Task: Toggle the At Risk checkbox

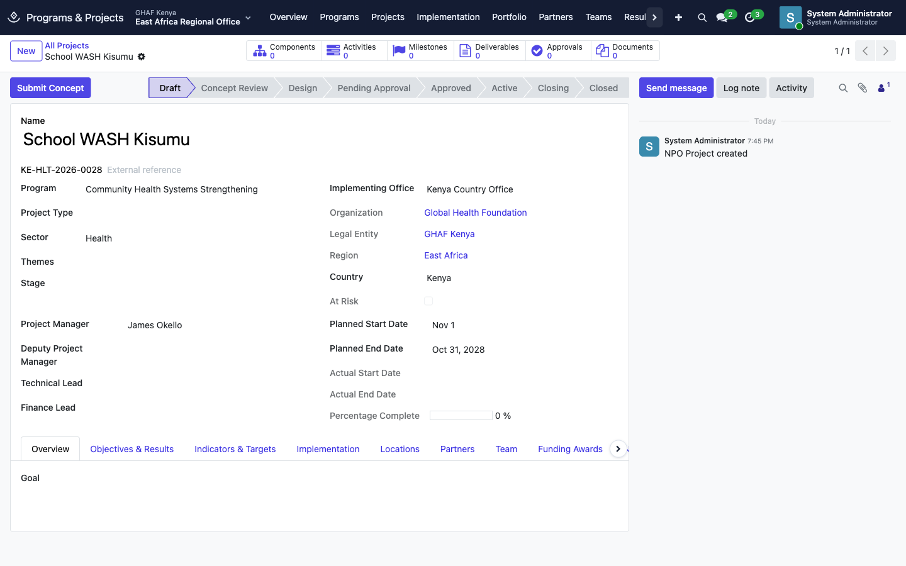Action: [x=428, y=301]
